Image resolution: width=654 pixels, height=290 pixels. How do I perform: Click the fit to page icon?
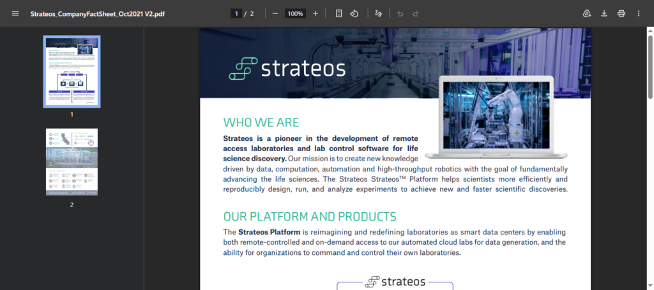pyautogui.click(x=338, y=13)
